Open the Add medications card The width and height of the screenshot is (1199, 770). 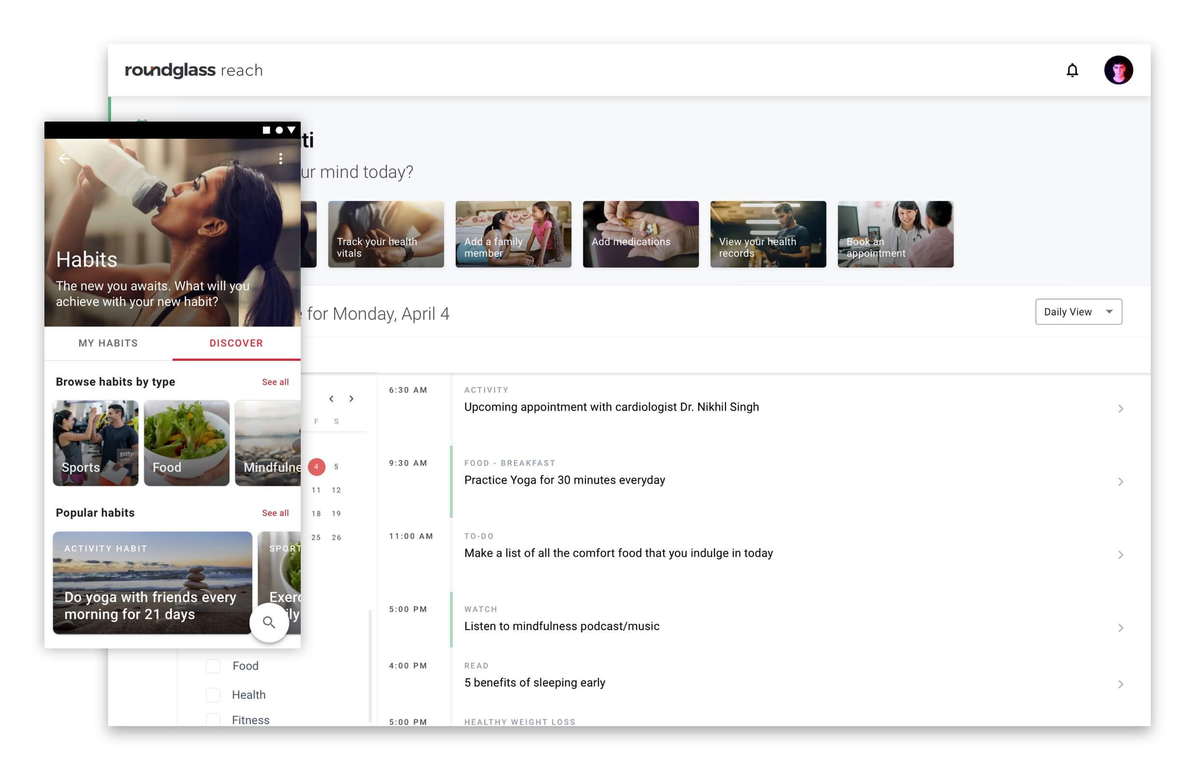click(x=640, y=234)
